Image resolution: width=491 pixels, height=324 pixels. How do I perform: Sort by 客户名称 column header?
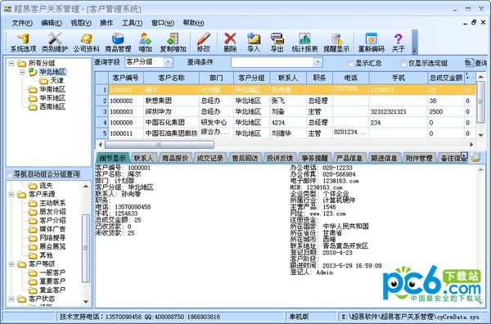click(171, 78)
